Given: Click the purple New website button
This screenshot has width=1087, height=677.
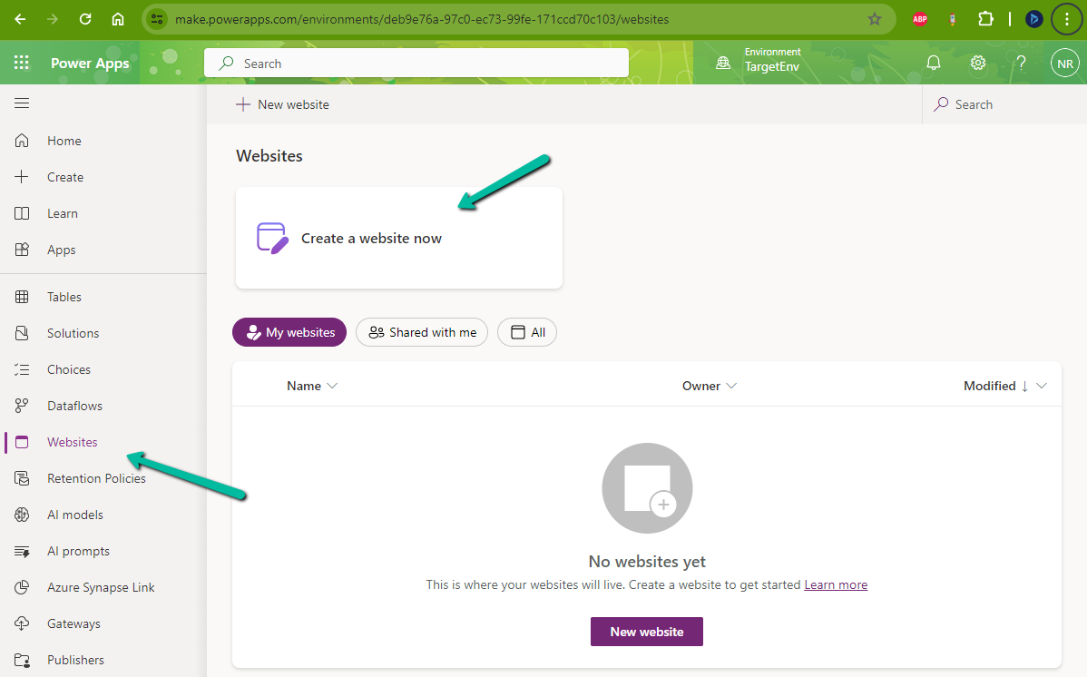Looking at the screenshot, I should click(647, 632).
